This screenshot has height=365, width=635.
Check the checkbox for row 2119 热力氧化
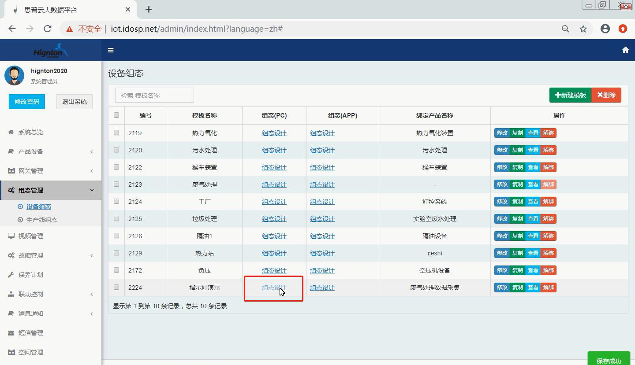click(x=116, y=133)
